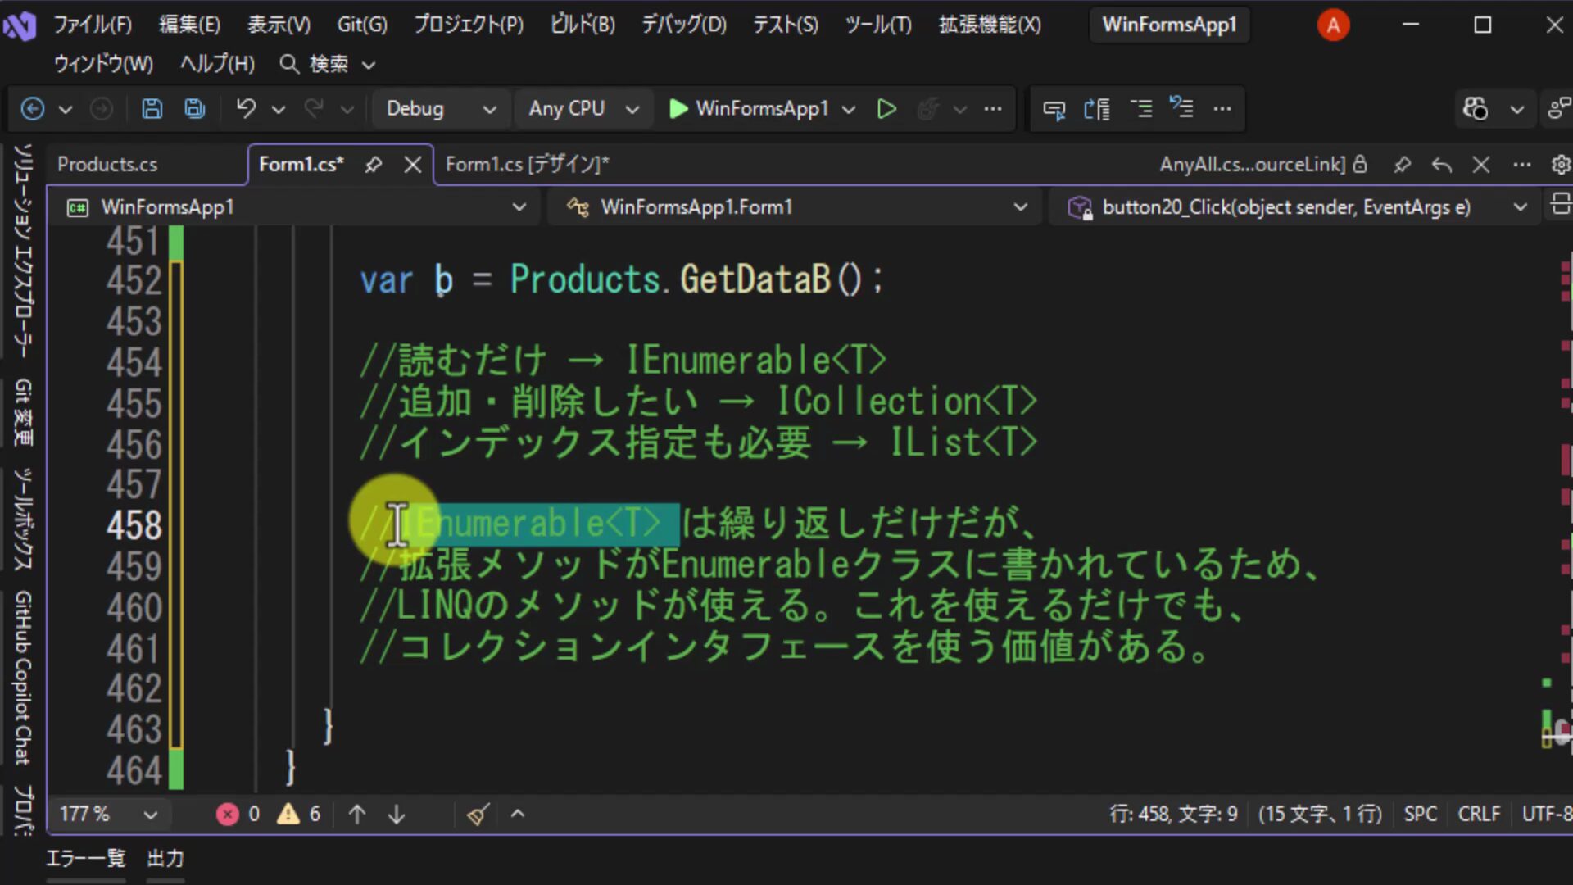Save the current file with the Save icon
The height and width of the screenshot is (885, 1573).
click(152, 109)
